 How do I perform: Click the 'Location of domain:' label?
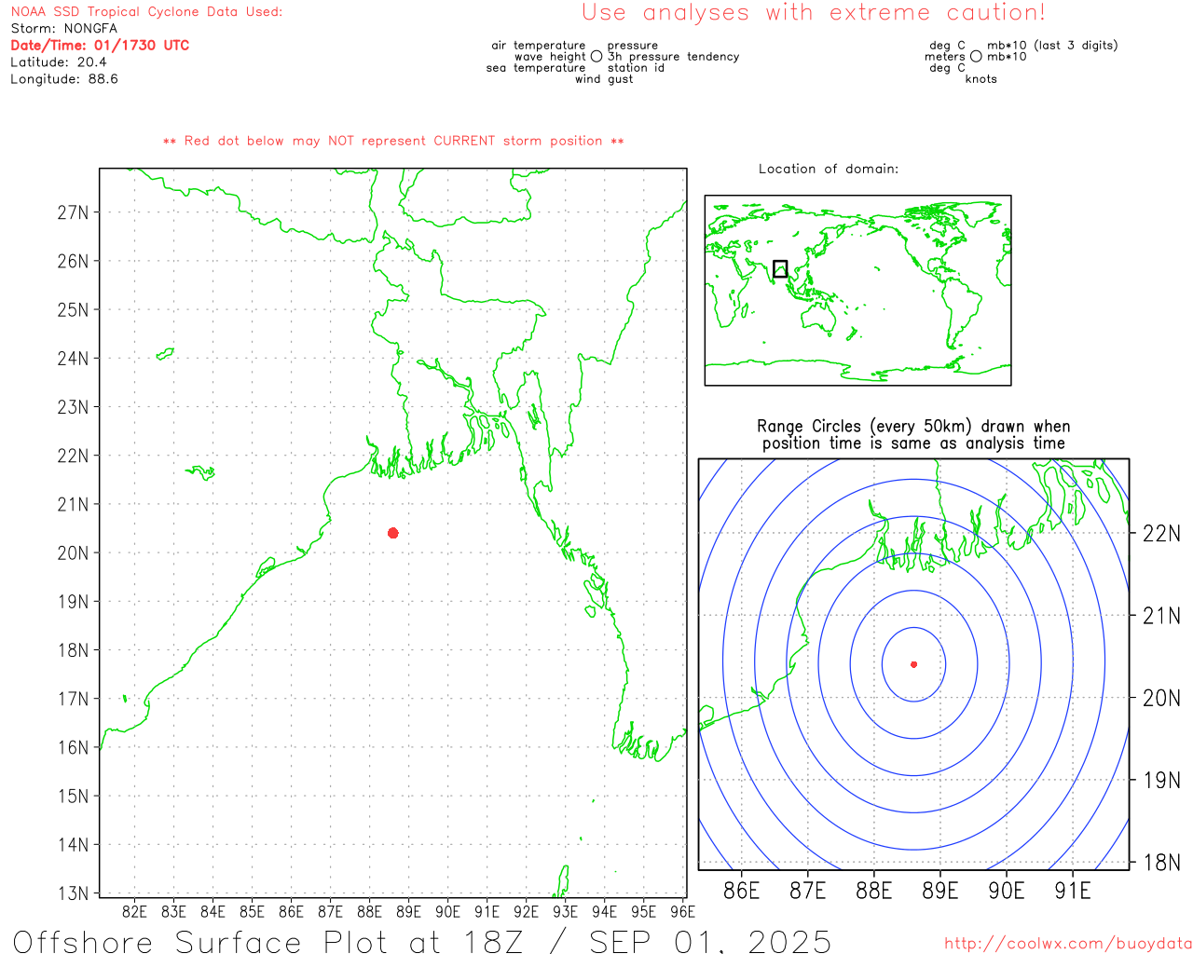pos(829,169)
